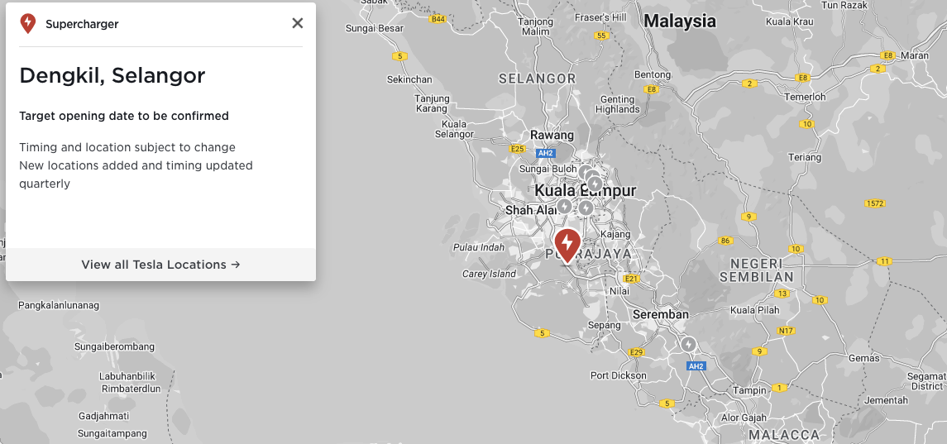This screenshot has width=947, height=444.
Task: Click the 'Gadjahmati' map label
Action: pyautogui.click(x=104, y=416)
